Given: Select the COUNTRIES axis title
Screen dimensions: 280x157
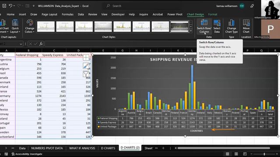Looking at the screenshot, I should (196, 131).
